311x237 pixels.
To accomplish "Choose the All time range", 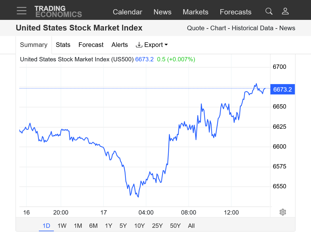I will 191,226.
